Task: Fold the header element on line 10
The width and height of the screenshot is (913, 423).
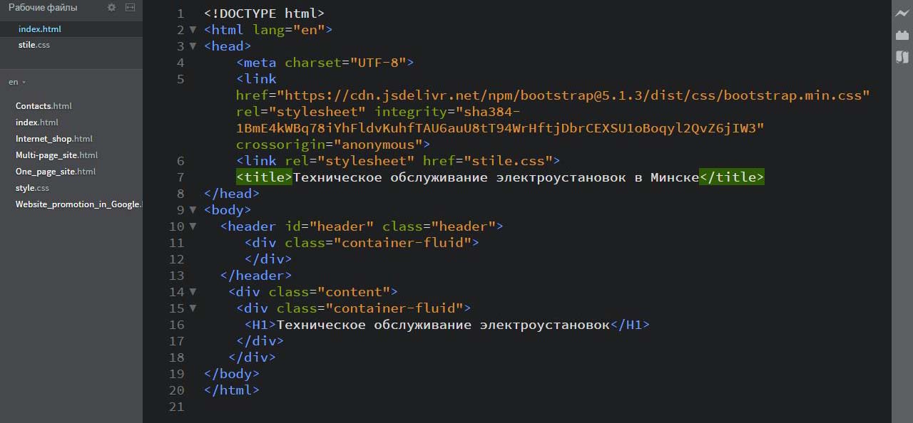Action: tap(193, 226)
